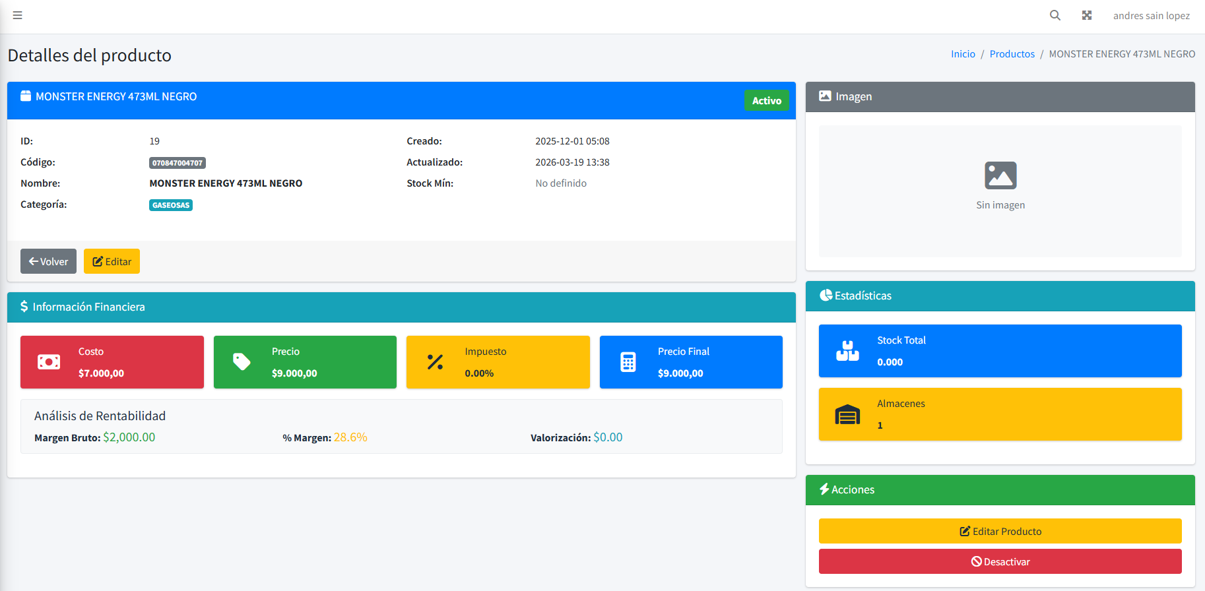Screen dimensions: 1205x591
Task: Click the 'Detalles del producto' page heading
Action: pos(90,55)
